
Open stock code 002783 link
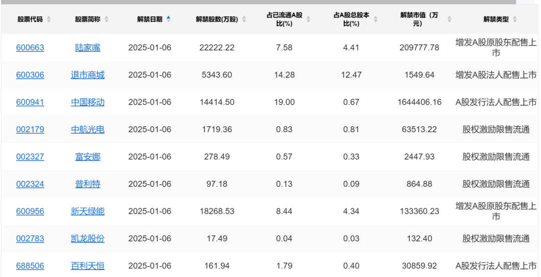tap(30, 238)
